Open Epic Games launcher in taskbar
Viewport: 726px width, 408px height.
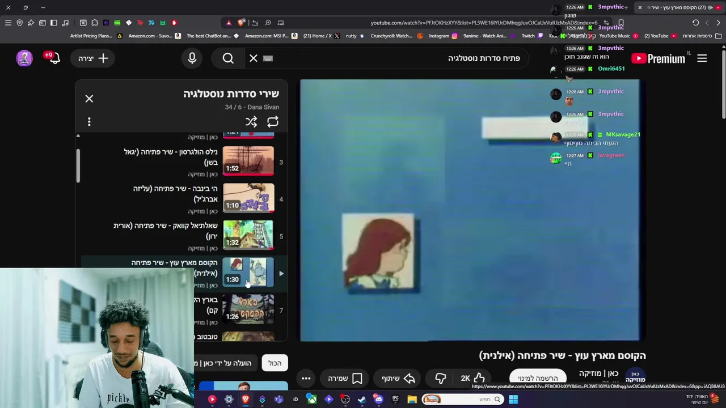(395, 399)
